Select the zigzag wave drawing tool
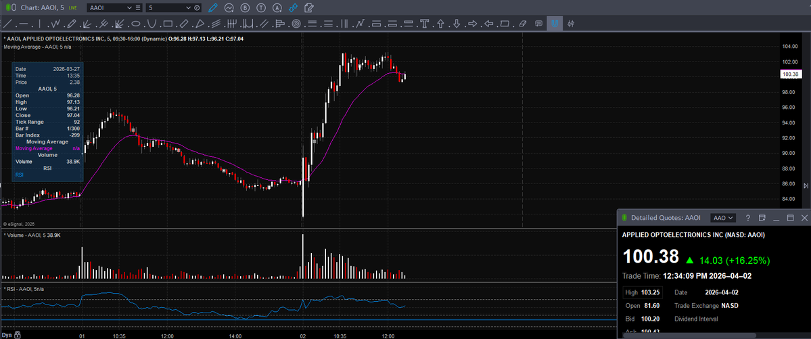The width and height of the screenshot is (811, 339). pyautogui.click(x=55, y=23)
